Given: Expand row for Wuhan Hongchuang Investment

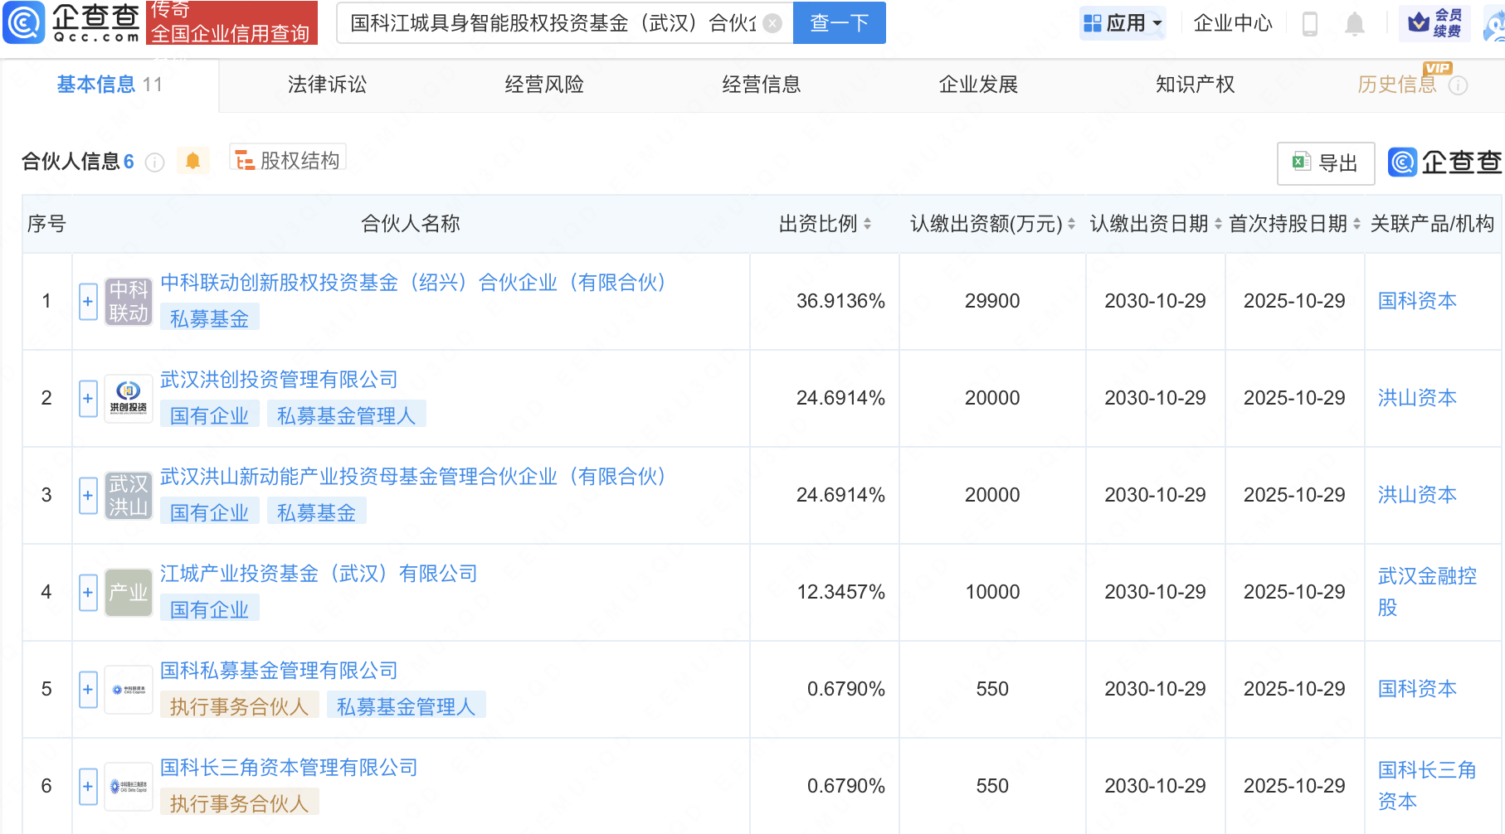Looking at the screenshot, I should (x=88, y=399).
